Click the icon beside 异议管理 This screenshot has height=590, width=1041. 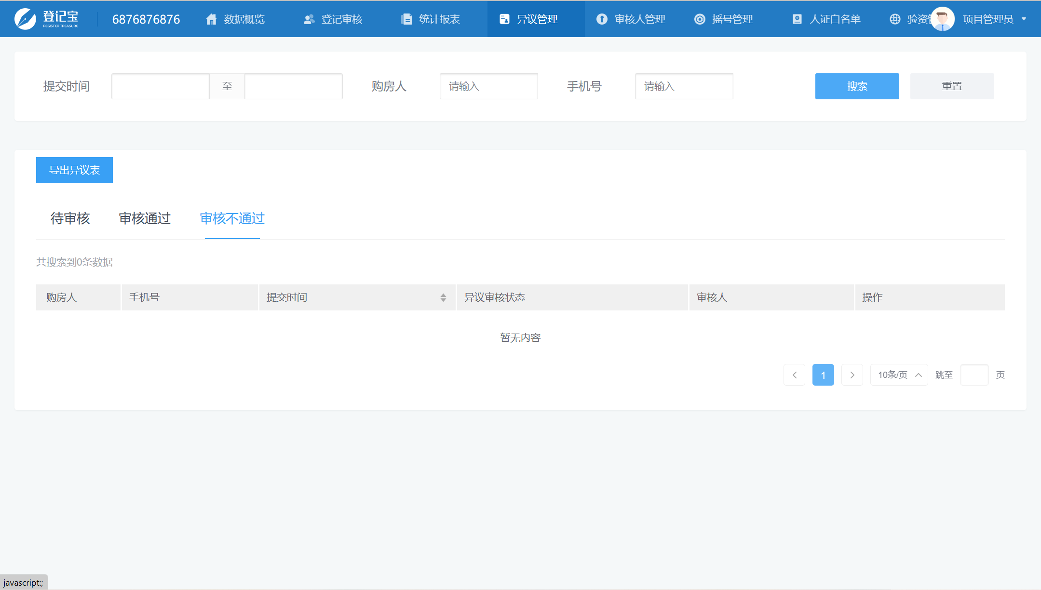pos(504,19)
